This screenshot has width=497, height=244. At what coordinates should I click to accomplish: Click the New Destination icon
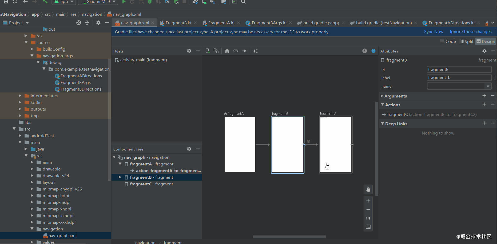coord(208,51)
